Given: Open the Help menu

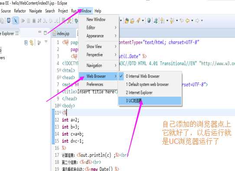Looking at the screenshot, I should 98,11.
